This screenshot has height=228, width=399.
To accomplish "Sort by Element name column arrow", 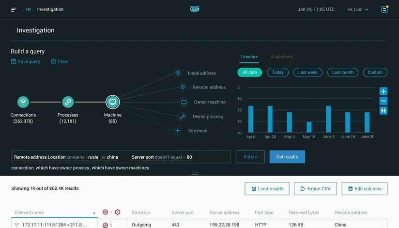I will (x=94, y=213).
